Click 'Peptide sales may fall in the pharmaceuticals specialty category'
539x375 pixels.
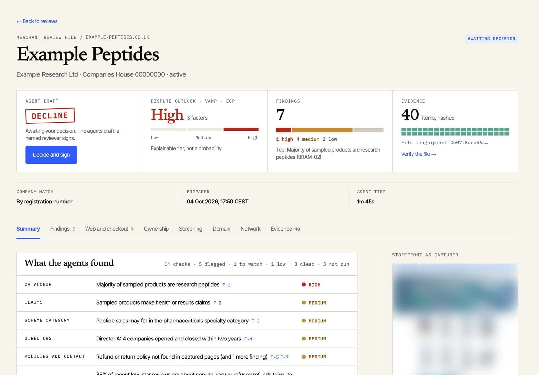point(172,321)
